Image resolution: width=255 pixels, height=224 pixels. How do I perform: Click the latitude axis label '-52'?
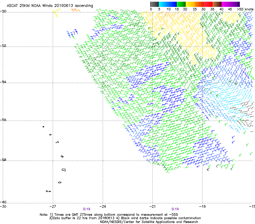tap(3, 46)
